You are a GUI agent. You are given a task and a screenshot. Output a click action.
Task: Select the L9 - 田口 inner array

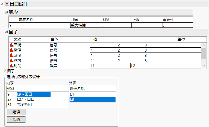(x=34, y=94)
